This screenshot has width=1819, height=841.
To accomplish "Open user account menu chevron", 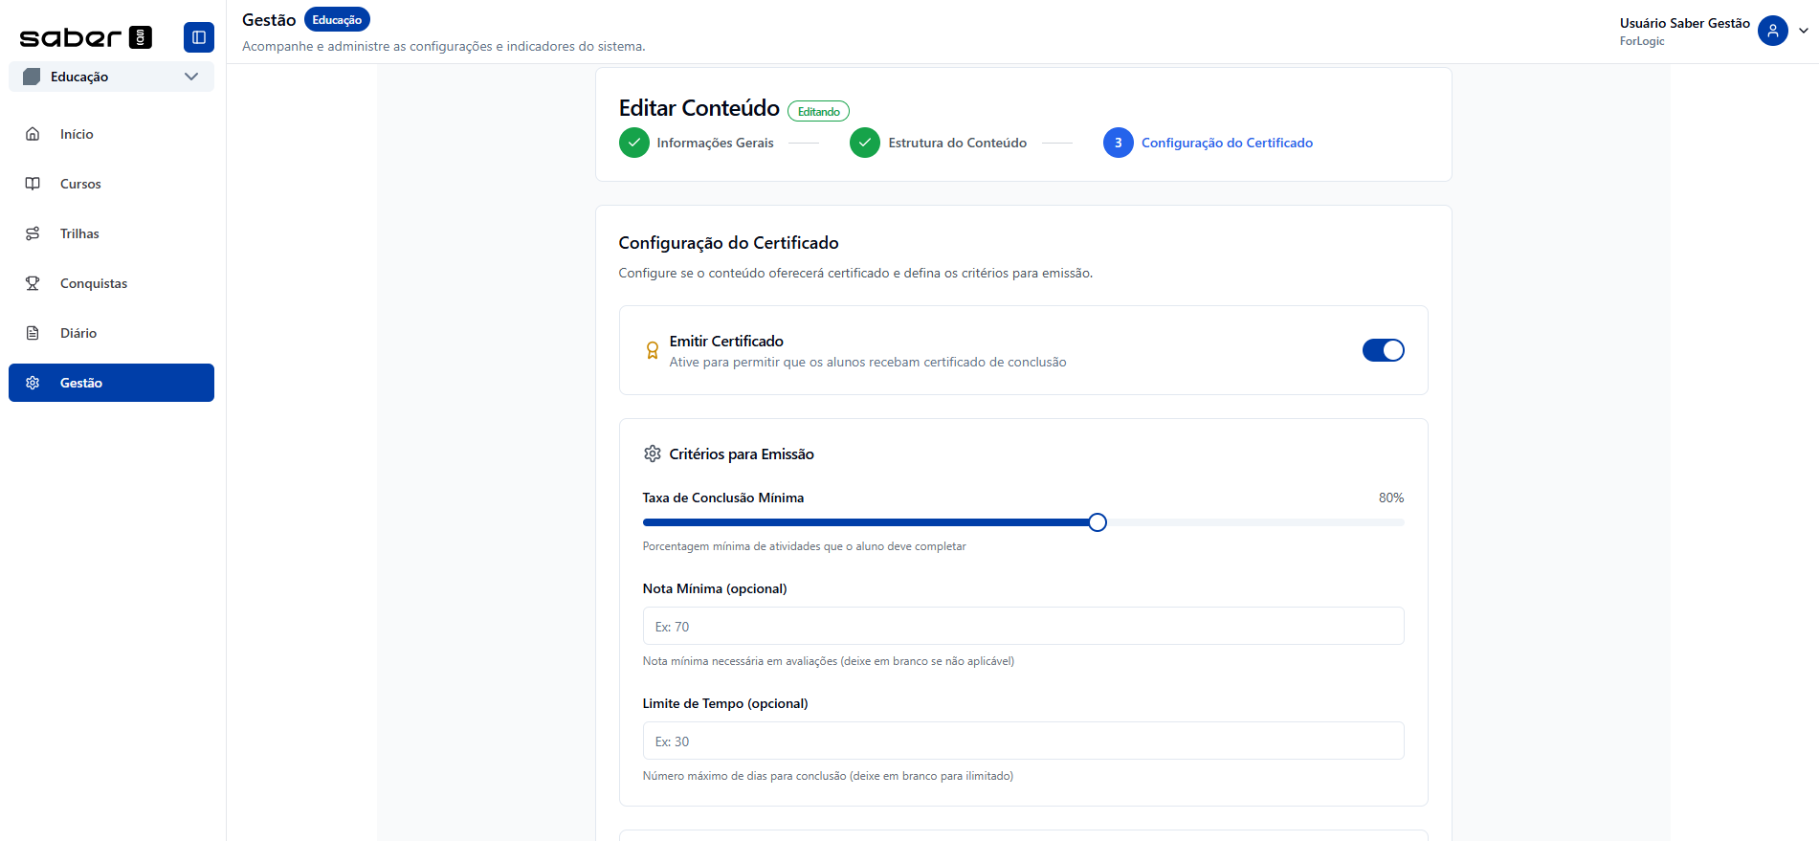I will [1804, 31].
